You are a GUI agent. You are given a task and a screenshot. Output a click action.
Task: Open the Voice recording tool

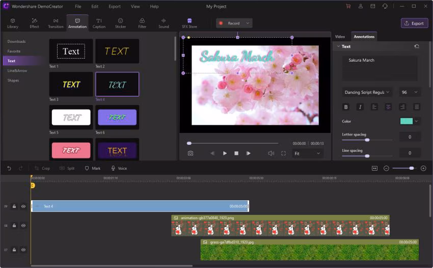119,168
